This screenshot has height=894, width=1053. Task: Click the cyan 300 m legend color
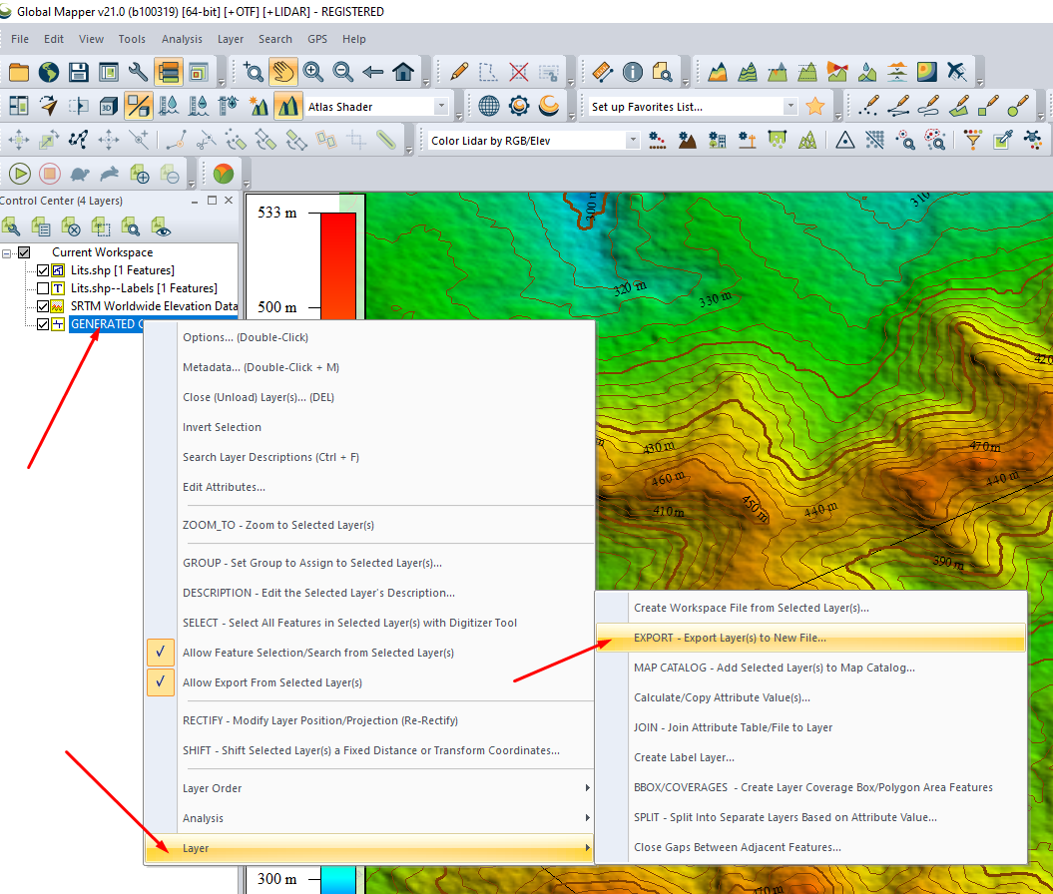337,879
